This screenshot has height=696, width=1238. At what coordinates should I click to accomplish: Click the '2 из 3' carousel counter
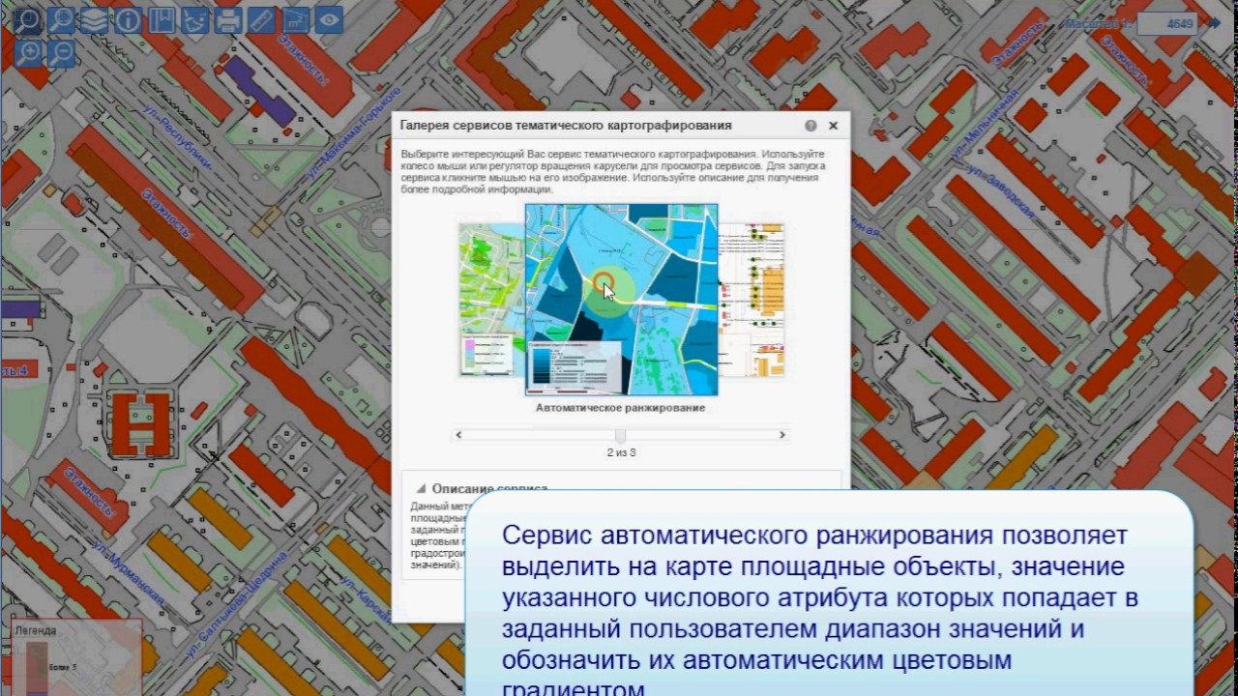[621, 452]
